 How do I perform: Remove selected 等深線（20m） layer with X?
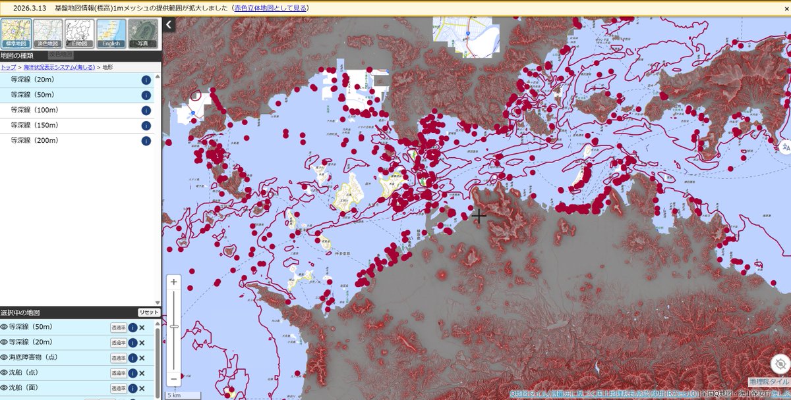tap(142, 343)
